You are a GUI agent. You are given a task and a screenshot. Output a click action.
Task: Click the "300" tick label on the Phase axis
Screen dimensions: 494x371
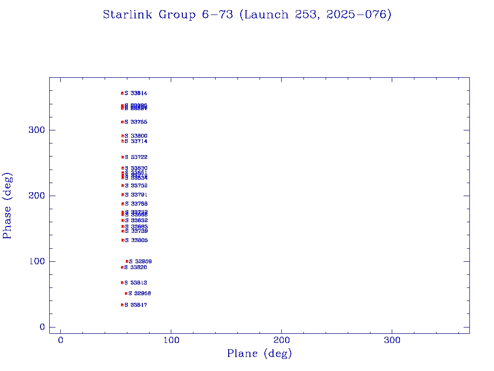37,130
